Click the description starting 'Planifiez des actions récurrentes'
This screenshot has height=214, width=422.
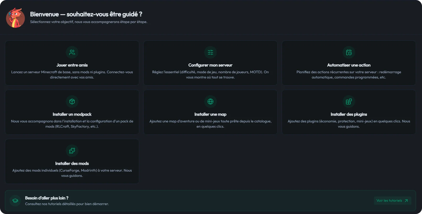349,75
